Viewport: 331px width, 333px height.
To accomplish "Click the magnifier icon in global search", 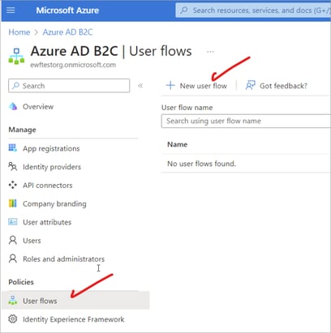I will pyautogui.click(x=184, y=11).
